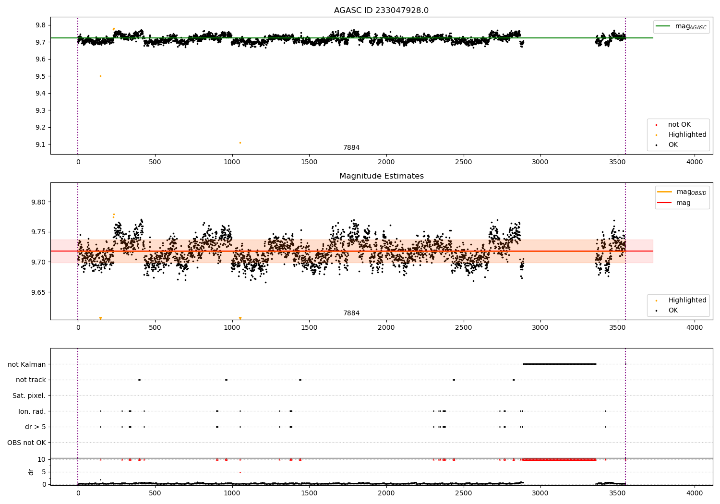Click the "3000" x-tick of the top panel
The width and height of the screenshot is (720, 504).
pos(540,162)
